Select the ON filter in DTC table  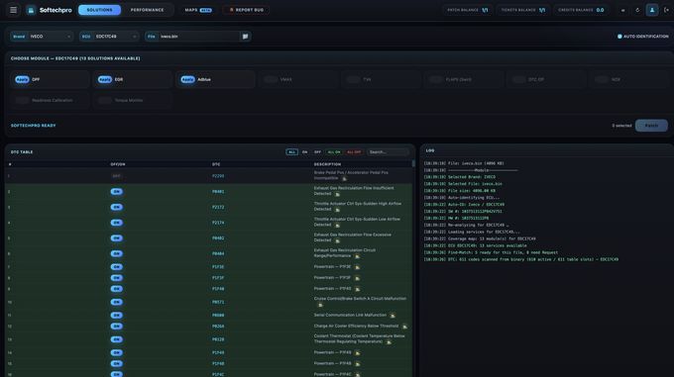tap(304, 152)
